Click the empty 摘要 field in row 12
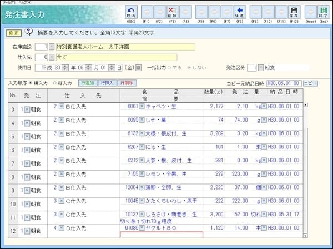The image size is (333, 249). pos(162,235)
